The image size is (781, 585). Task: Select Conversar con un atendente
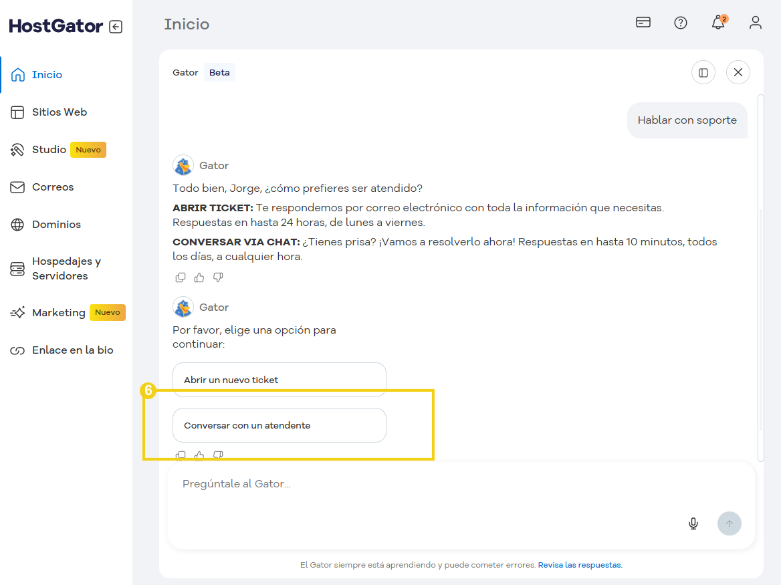[279, 425]
